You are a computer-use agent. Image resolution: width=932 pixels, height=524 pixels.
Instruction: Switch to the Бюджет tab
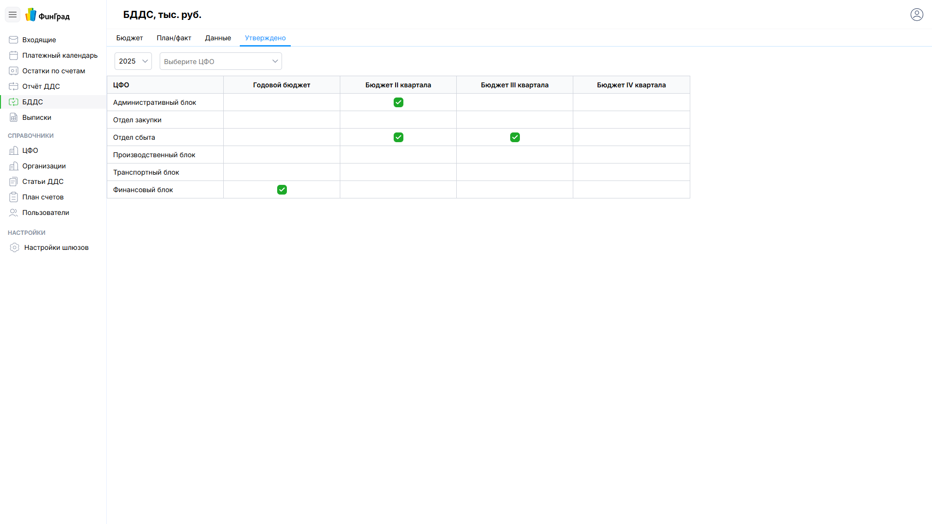pyautogui.click(x=130, y=38)
